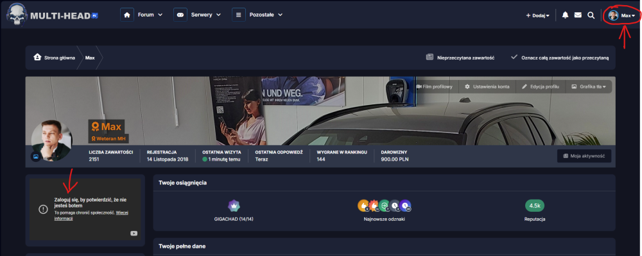Viewport: 642px width, 256px height.
Task: Expand the Dodaj create menu
Action: 537,15
